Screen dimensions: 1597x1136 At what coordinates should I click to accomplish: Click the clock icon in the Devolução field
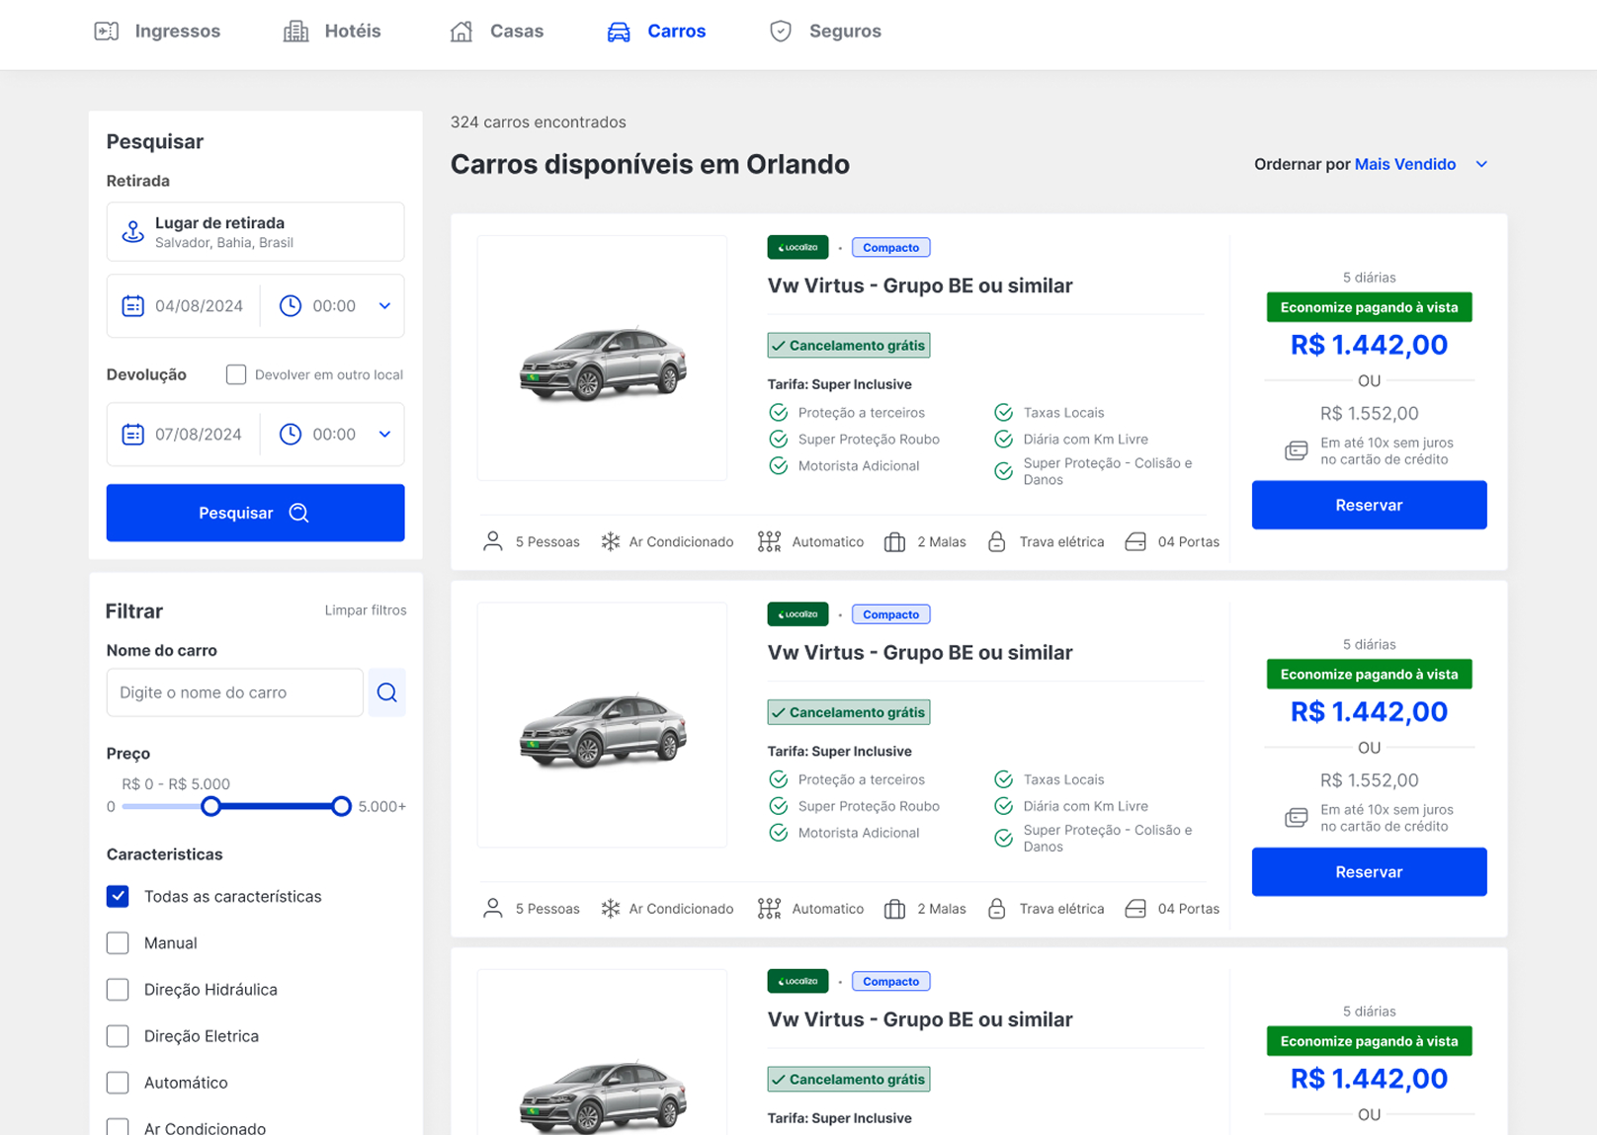(290, 434)
